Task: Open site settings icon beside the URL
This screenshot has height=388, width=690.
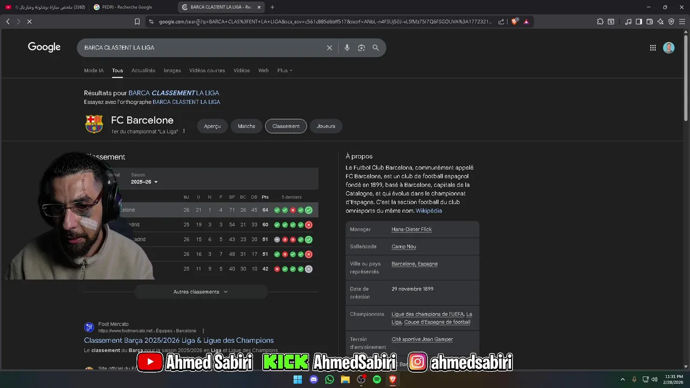Action: (x=151, y=22)
